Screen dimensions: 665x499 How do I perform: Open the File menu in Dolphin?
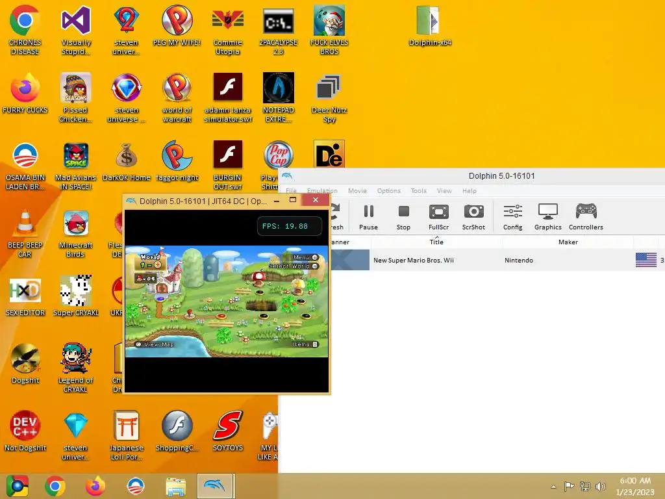(291, 190)
